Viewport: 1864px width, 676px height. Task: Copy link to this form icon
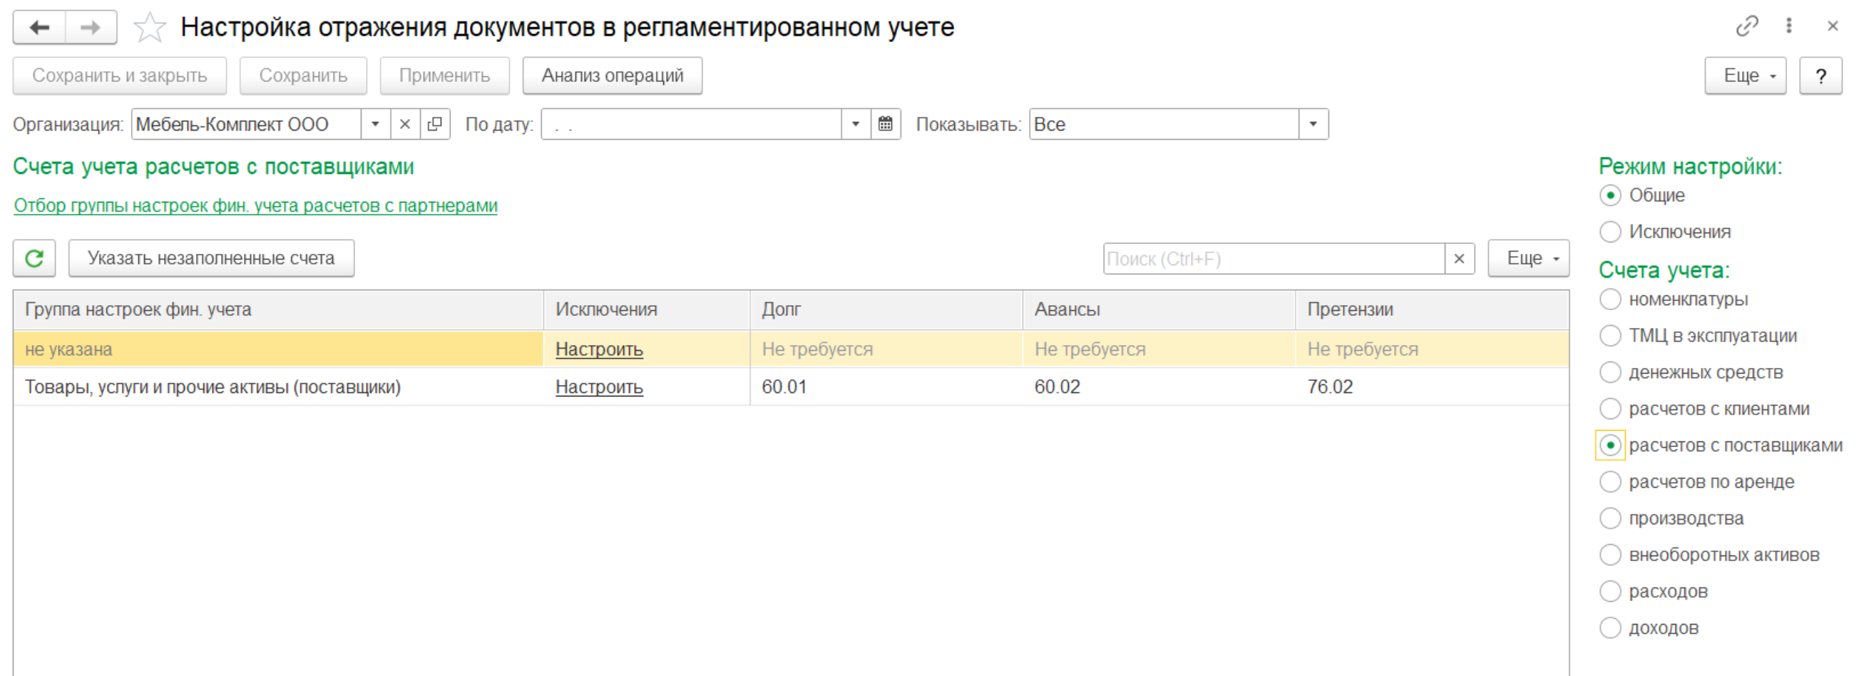click(x=1747, y=26)
